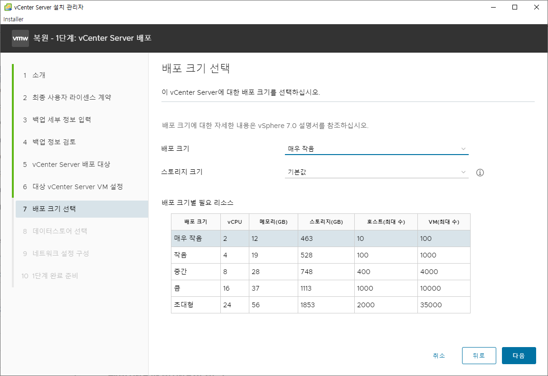This screenshot has width=548, height=376.
Task: Click the 배포 크기 선택 page heading
Action: coord(196,68)
